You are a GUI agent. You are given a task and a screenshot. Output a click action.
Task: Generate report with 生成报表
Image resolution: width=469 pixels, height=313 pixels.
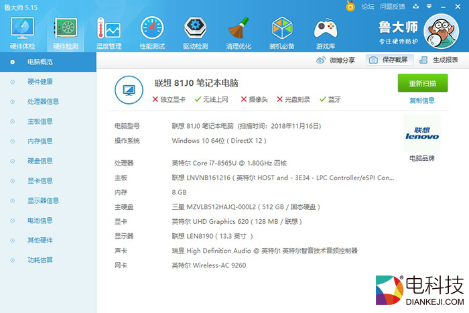pos(438,60)
